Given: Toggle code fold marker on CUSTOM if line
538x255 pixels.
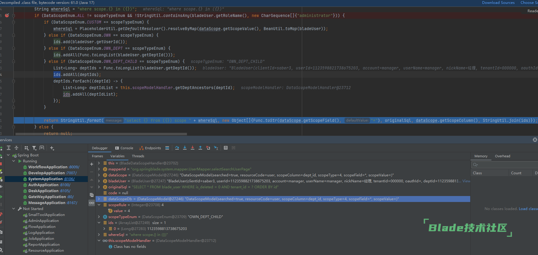Looking at the screenshot, I should click(13, 22).
